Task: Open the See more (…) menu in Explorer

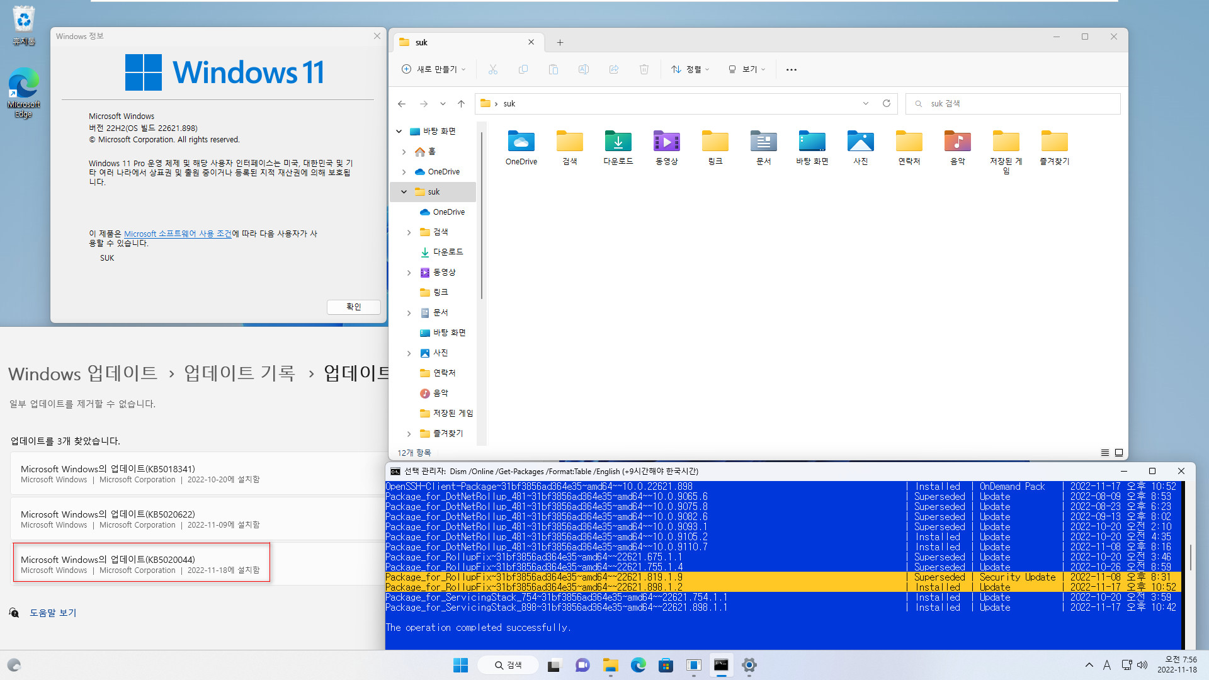Action: pyautogui.click(x=792, y=69)
